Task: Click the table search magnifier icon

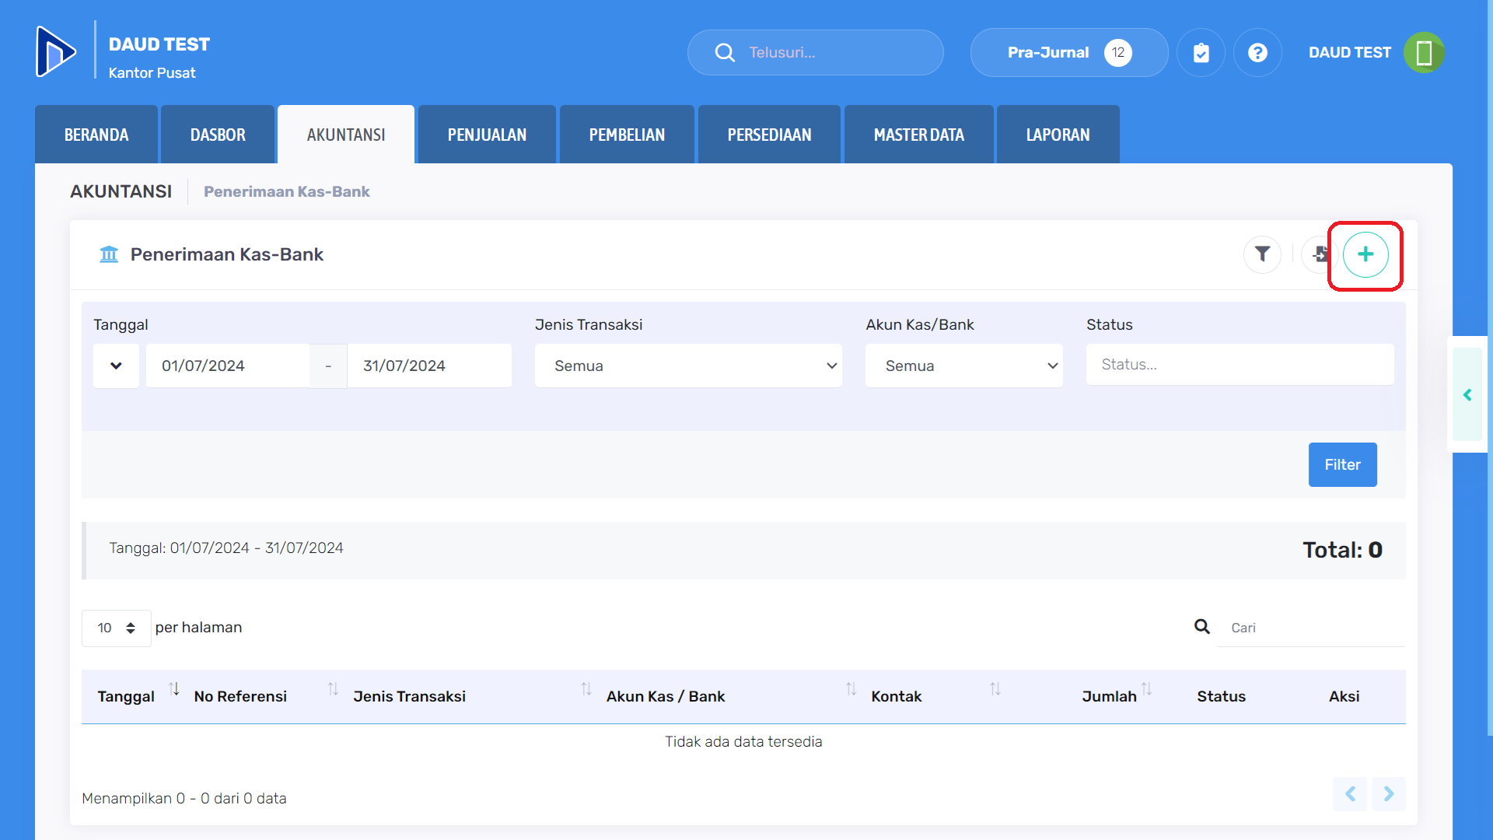Action: [1202, 627]
